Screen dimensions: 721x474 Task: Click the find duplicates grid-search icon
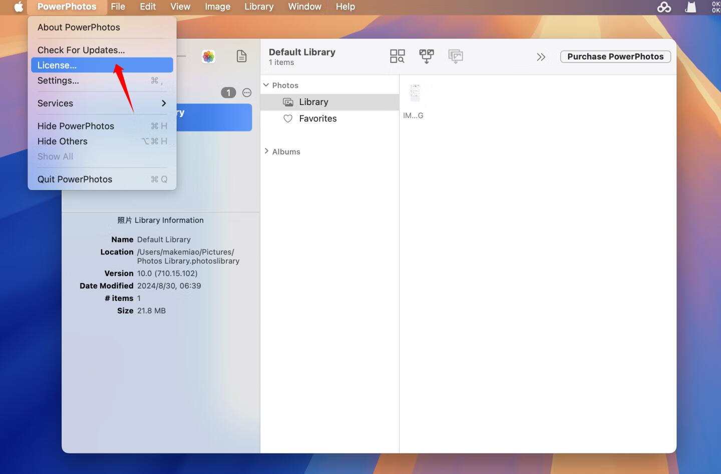click(397, 56)
